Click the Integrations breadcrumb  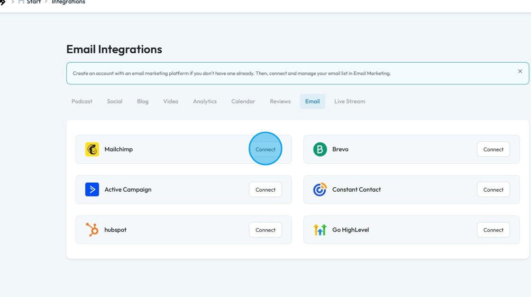point(68,2)
